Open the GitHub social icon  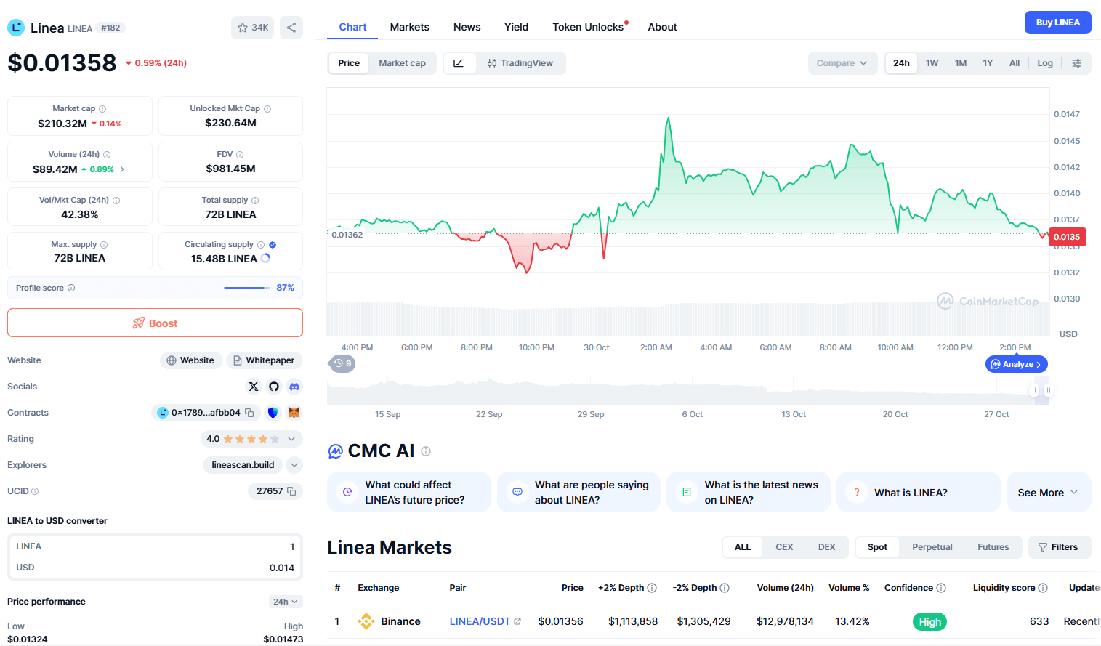[x=274, y=387]
